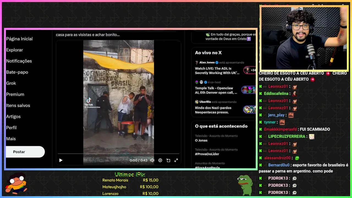Click the Kick badge beside Emakkkimperasfd
Screen dimensions: 352x198
click(x=260, y=129)
